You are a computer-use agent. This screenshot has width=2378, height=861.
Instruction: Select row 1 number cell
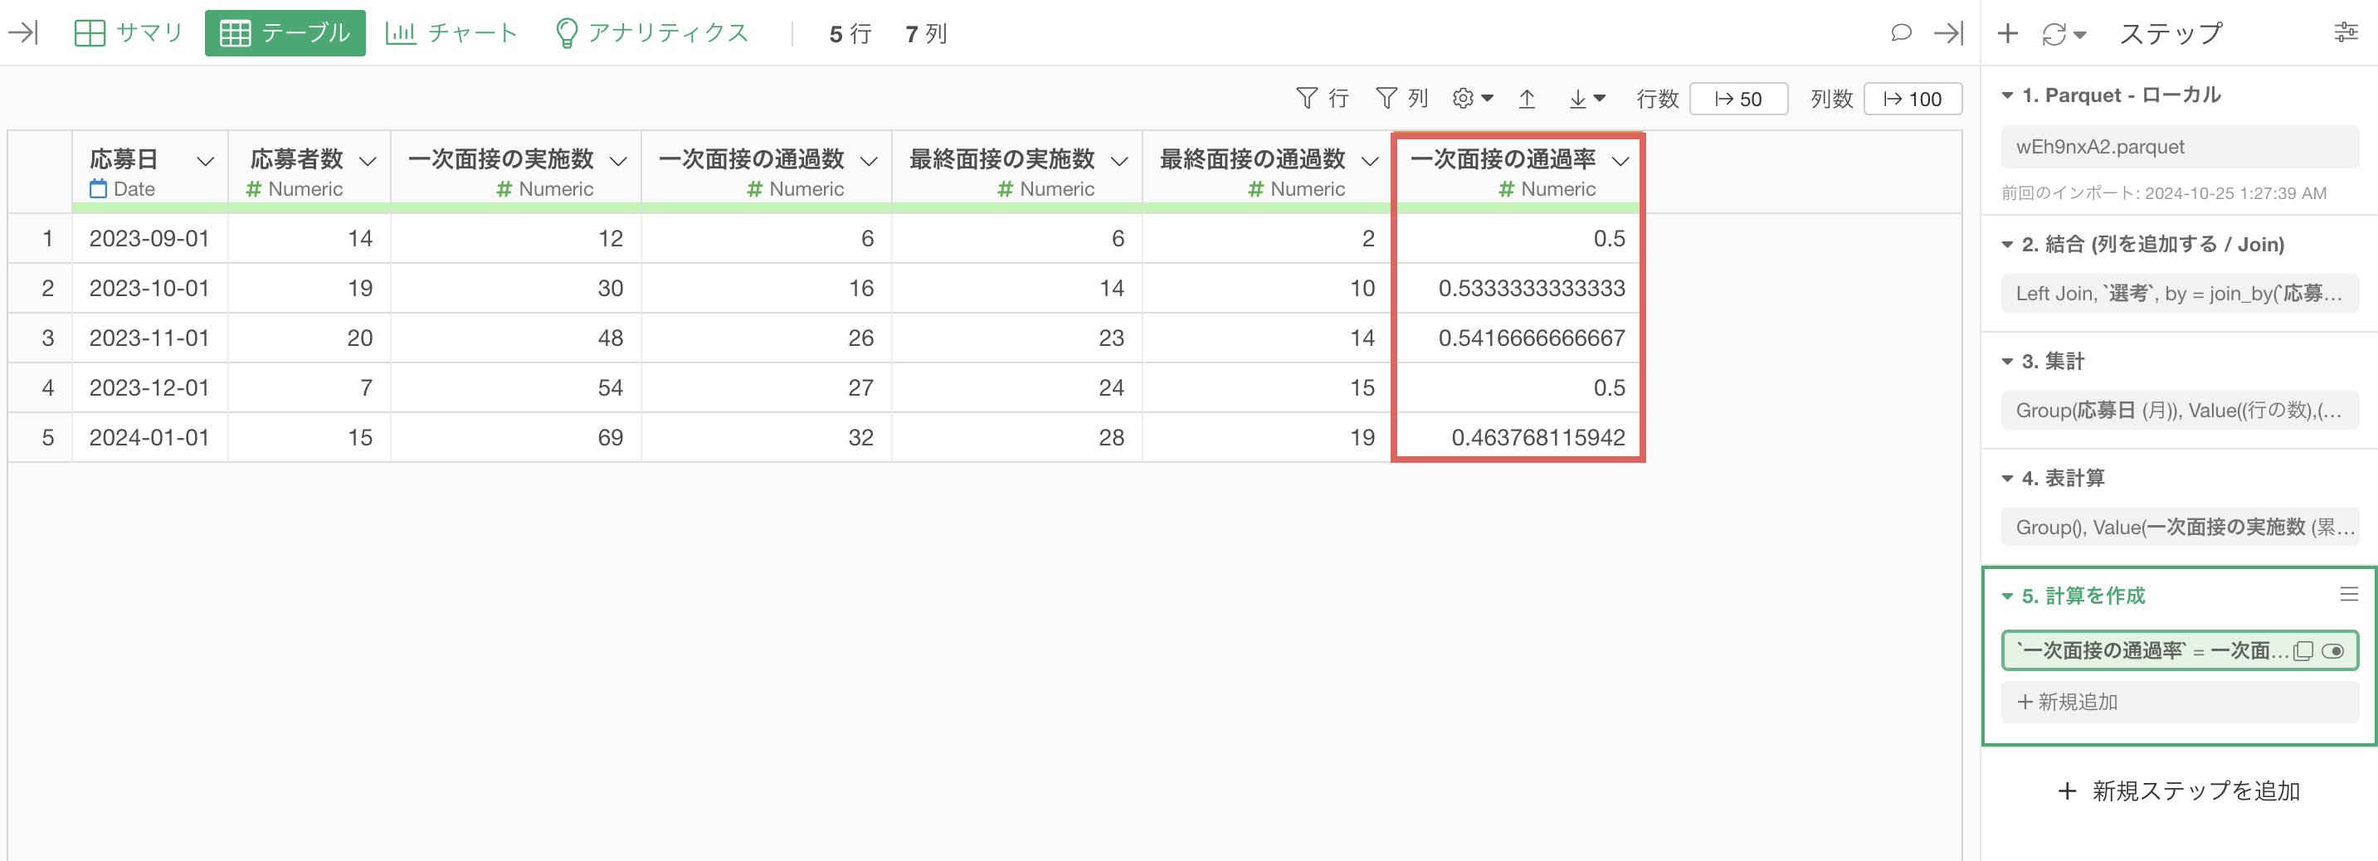[x=41, y=239]
